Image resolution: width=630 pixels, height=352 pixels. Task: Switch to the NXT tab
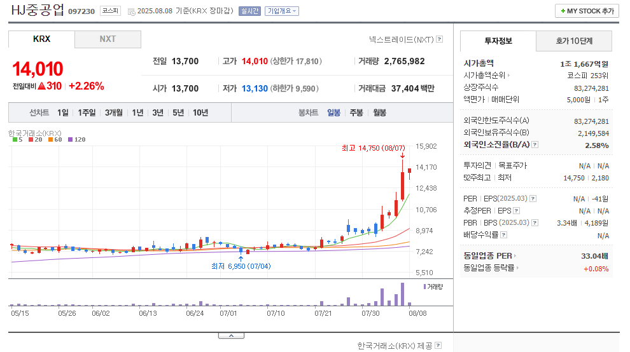click(x=108, y=39)
